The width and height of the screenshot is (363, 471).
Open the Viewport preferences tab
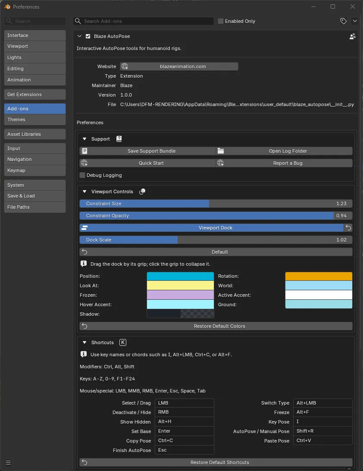point(35,46)
